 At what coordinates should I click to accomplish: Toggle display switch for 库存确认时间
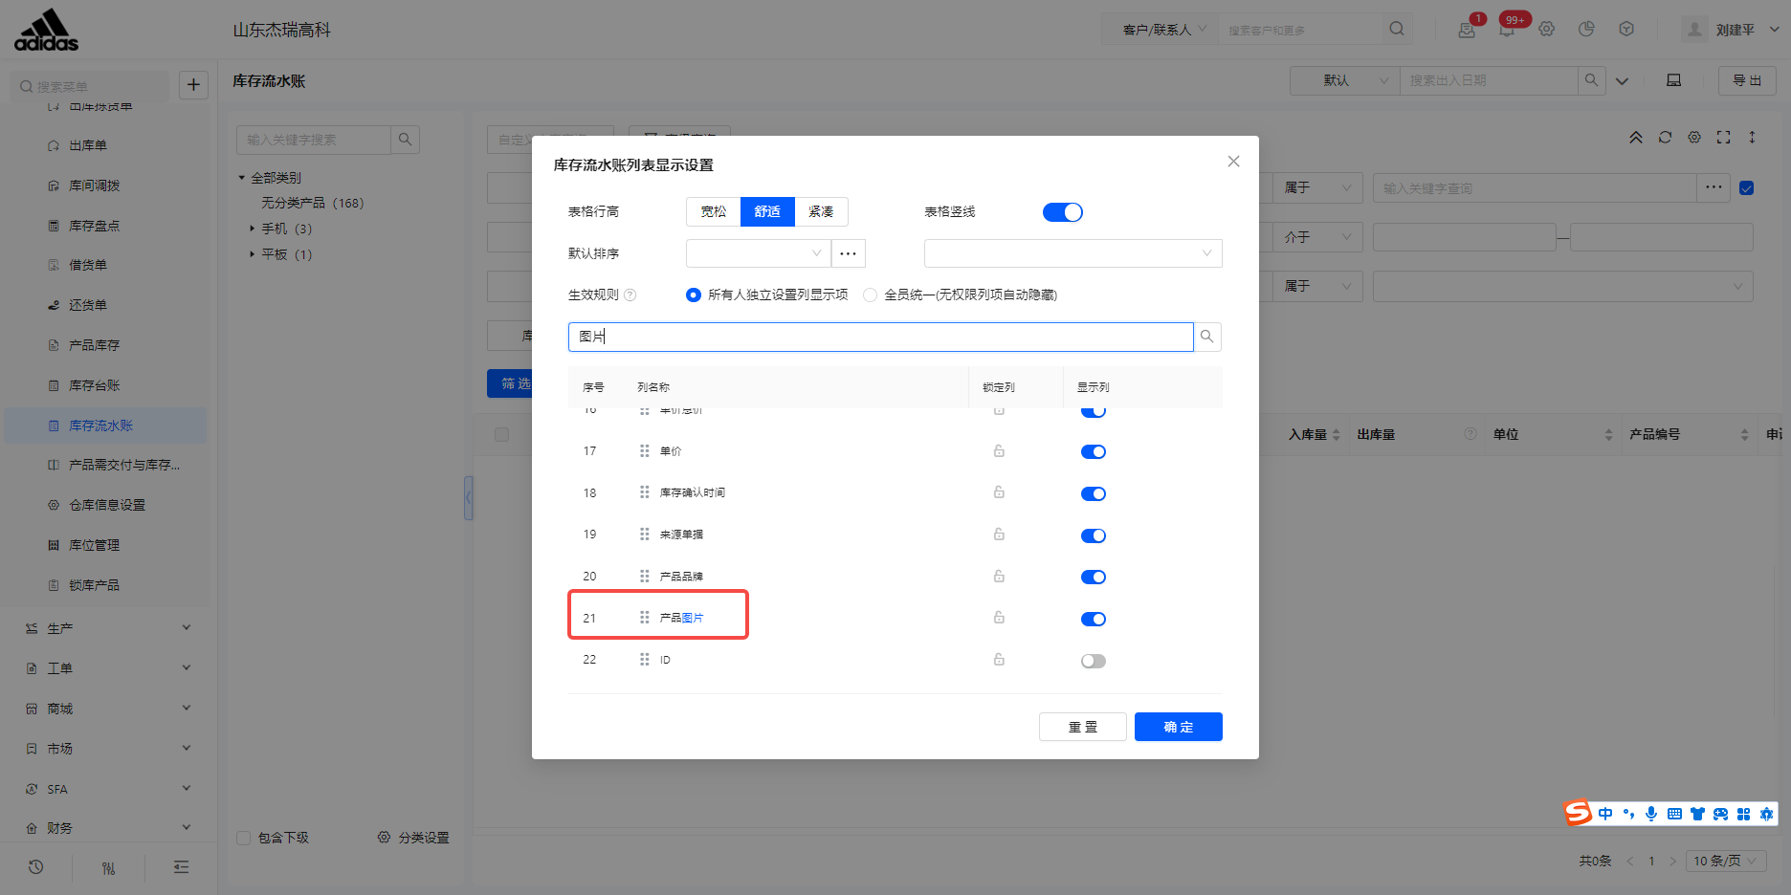(x=1094, y=493)
